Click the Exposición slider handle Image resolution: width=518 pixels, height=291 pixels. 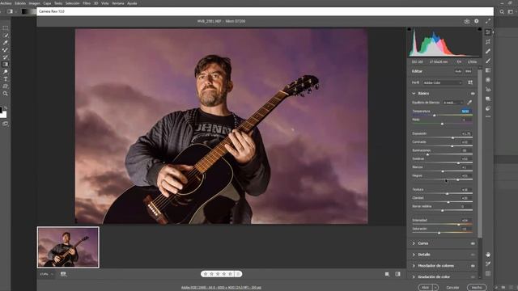point(453,137)
